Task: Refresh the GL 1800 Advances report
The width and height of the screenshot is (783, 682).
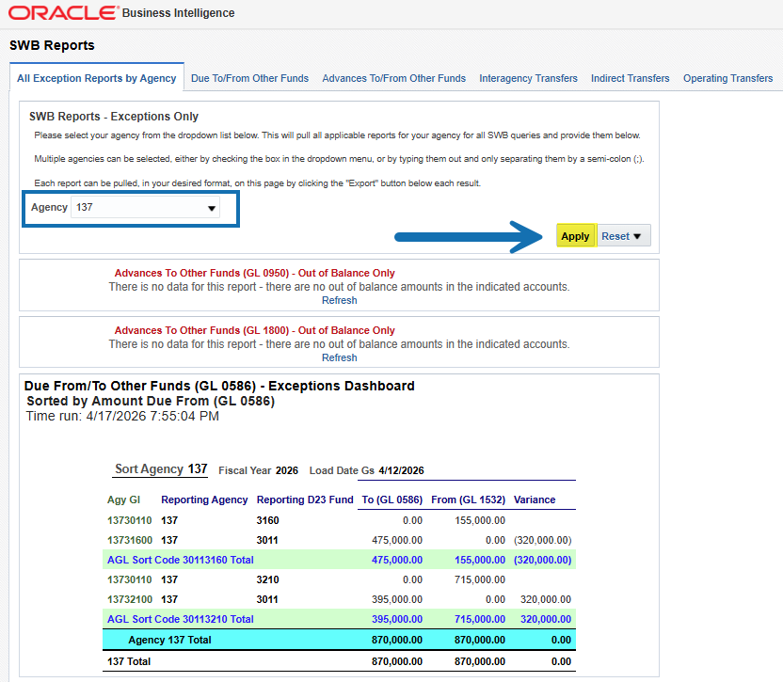Action: pos(339,357)
